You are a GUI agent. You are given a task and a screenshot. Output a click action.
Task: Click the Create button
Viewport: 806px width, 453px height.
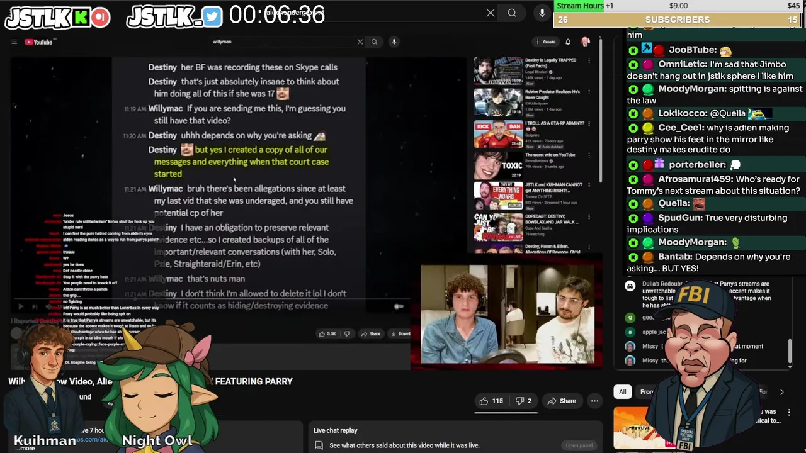(x=545, y=42)
